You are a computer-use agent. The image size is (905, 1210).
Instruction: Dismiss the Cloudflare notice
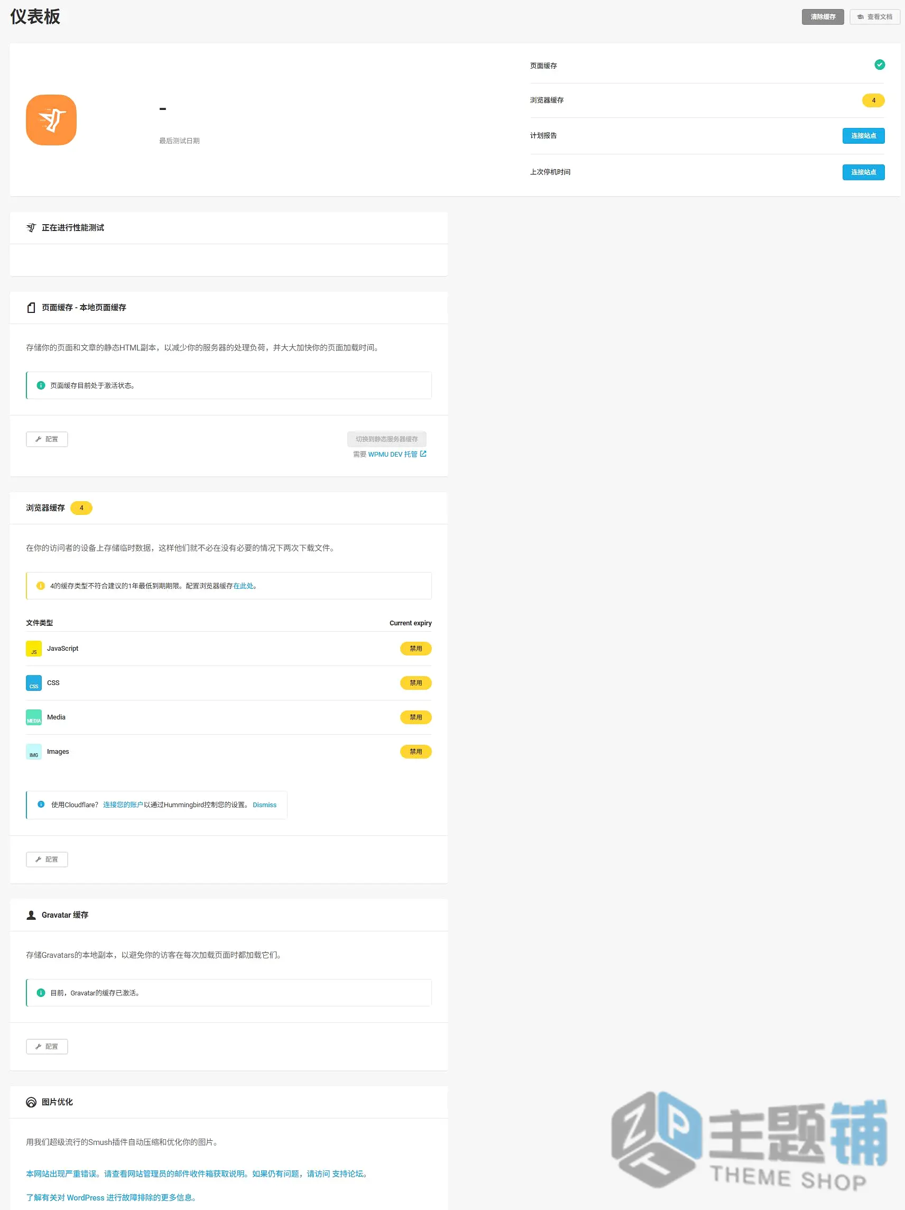tap(264, 805)
